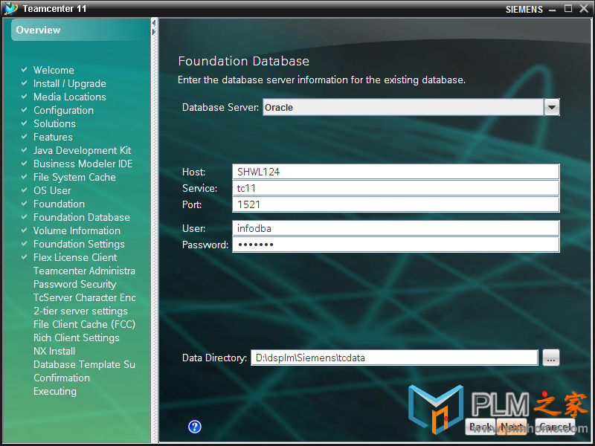Select the "Rich Client Settings" step

tap(77, 337)
